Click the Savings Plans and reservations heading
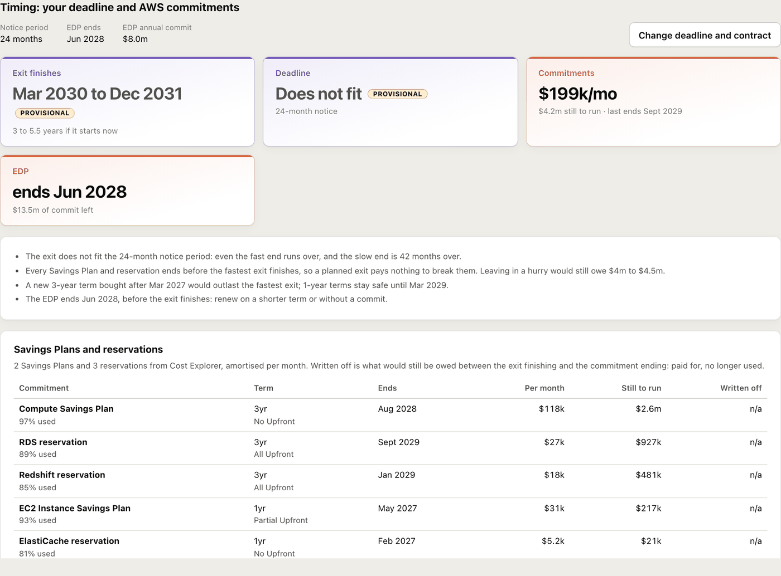This screenshot has height=576, width=781. click(x=88, y=350)
